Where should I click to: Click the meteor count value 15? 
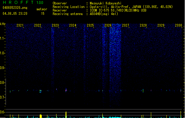click(x=43, y=14)
